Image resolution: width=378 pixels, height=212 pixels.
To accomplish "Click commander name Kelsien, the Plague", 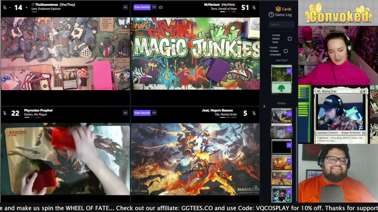I will pos(35,115).
